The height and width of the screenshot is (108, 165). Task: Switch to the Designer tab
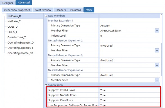coord(8,3)
